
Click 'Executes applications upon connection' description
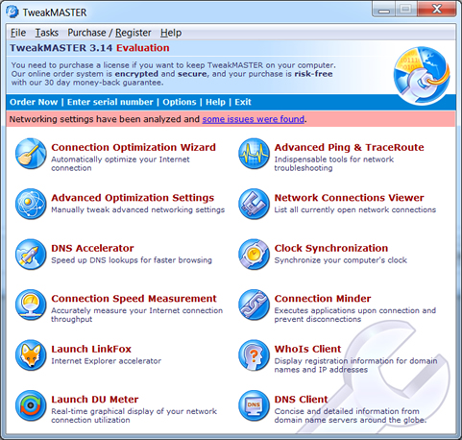[355, 315]
